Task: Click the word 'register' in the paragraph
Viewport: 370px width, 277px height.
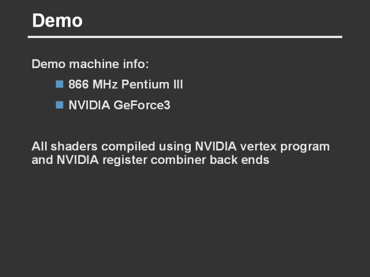Action: pyautogui.click(x=125, y=160)
